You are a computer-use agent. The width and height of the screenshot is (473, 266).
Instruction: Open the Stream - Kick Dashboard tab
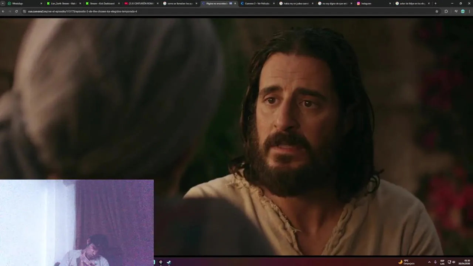(102, 3)
